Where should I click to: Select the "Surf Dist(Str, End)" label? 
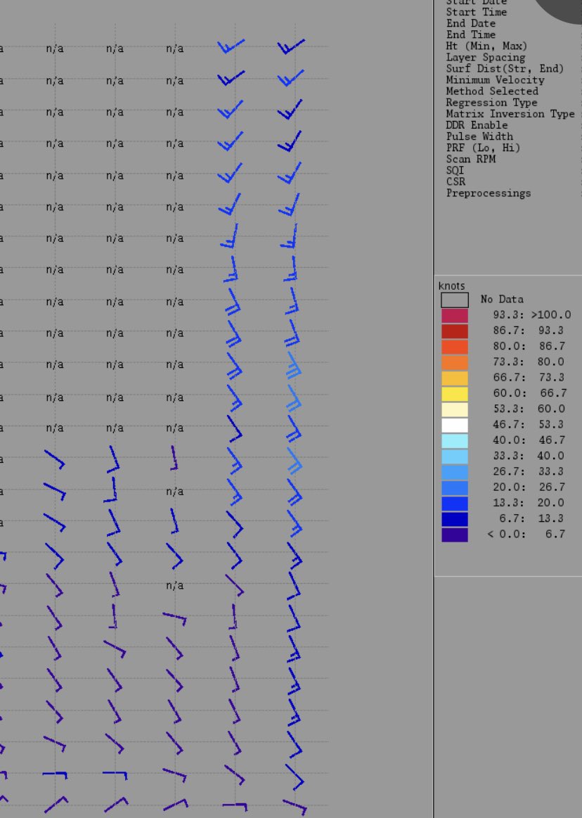tap(505, 69)
